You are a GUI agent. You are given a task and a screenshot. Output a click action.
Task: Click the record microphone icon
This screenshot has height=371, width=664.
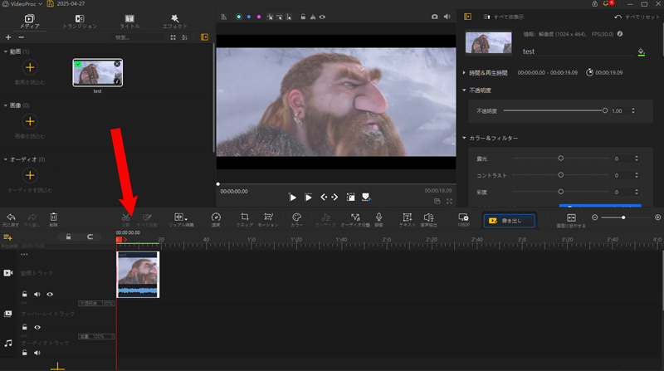(378, 217)
